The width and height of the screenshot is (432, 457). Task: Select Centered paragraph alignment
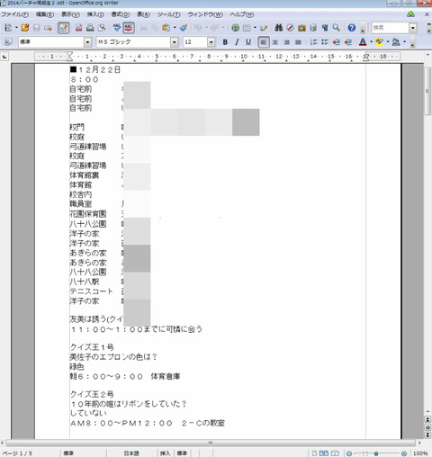click(275, 42)
